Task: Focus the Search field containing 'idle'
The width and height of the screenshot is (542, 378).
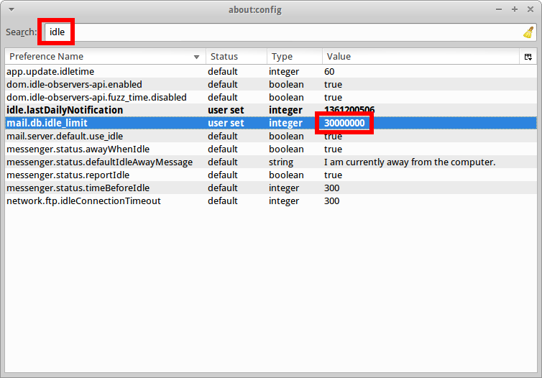Action: pyautogui.click(x=288, y=32)
